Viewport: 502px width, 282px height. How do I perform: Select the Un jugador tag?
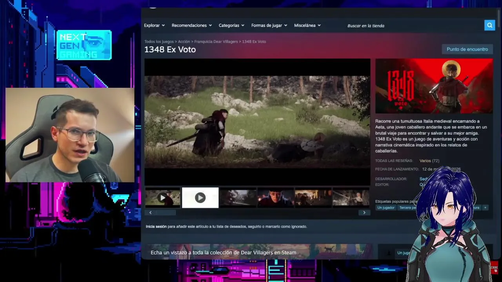[x=386, y=208]
